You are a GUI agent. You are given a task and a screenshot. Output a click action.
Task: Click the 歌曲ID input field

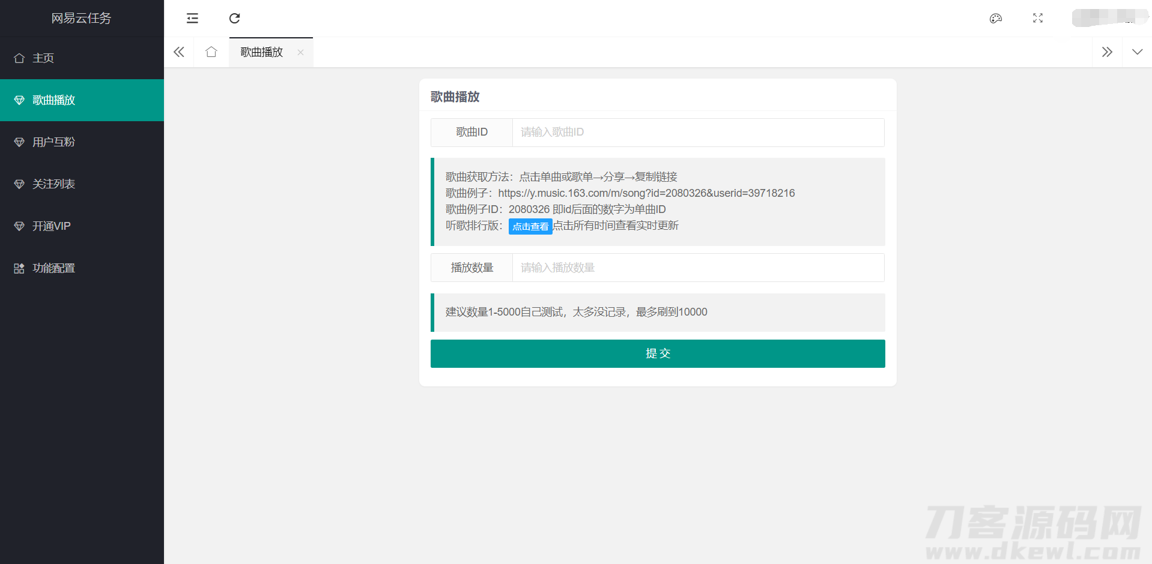[697, 132]
